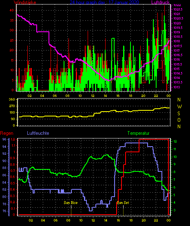This screenshot has height=226, width=190.
Task: Click the red Regen label
Action: pos(7,133)
